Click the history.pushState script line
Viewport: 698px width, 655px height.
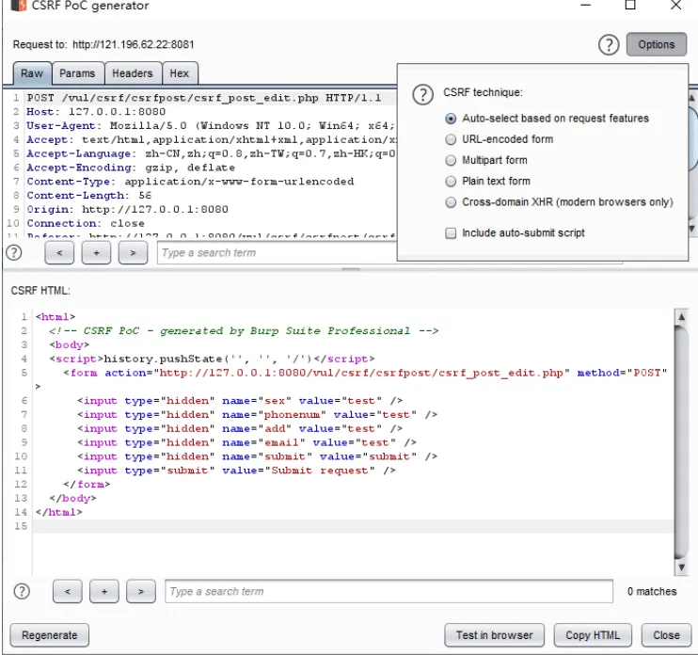click(212, 359)
